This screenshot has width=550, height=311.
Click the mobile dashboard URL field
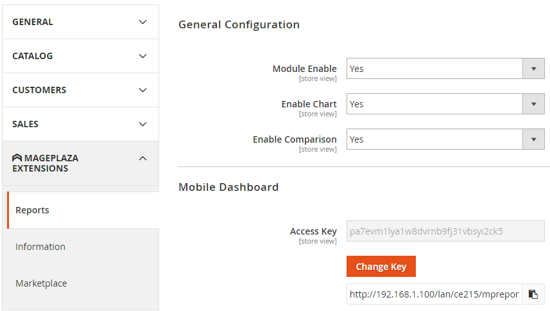tap(434, 294)
